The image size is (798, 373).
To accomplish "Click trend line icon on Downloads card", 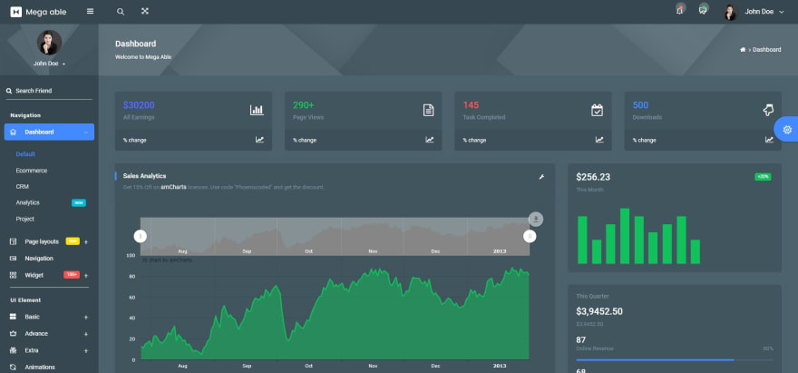I will (x=770, y=140).
